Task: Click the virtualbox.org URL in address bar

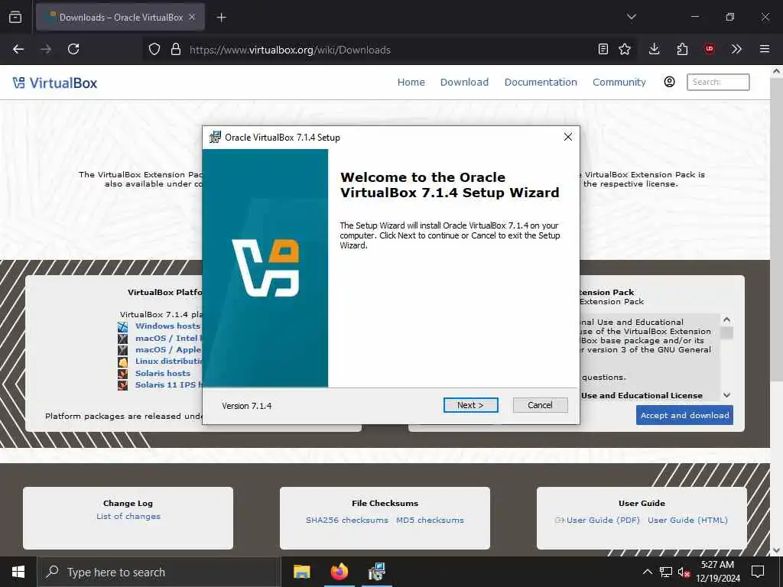Action: click(x=290, y=50)
